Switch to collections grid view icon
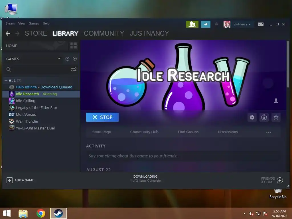 click(x=73, y=45)
